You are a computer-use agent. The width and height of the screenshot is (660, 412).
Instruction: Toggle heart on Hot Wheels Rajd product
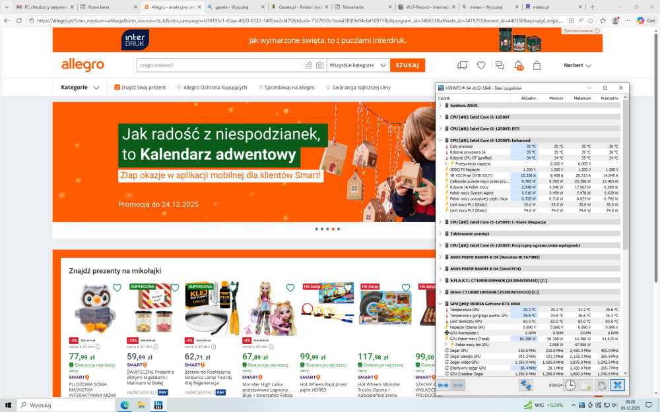(346, 287)
